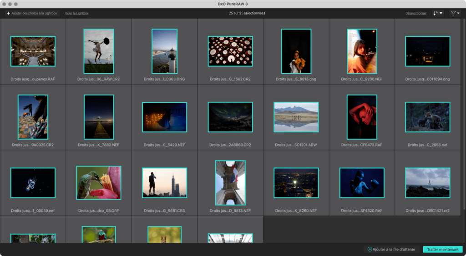Select the photographer skyline thumbnail G_9681.CR3
Image resolution: width=466 pixels, height=256 pixels.
click(x=164, y=183)
